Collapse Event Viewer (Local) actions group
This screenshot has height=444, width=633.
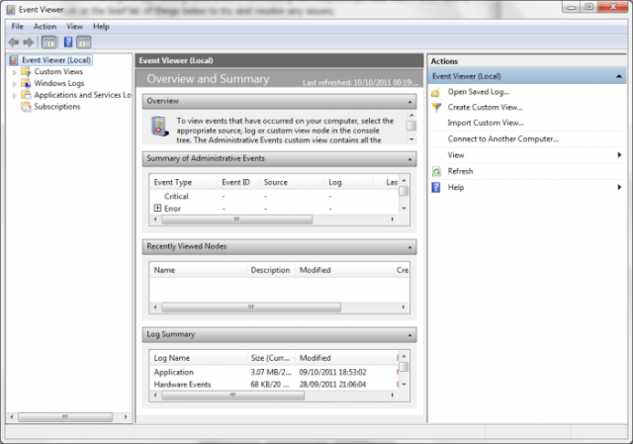[x=618, y=76]
